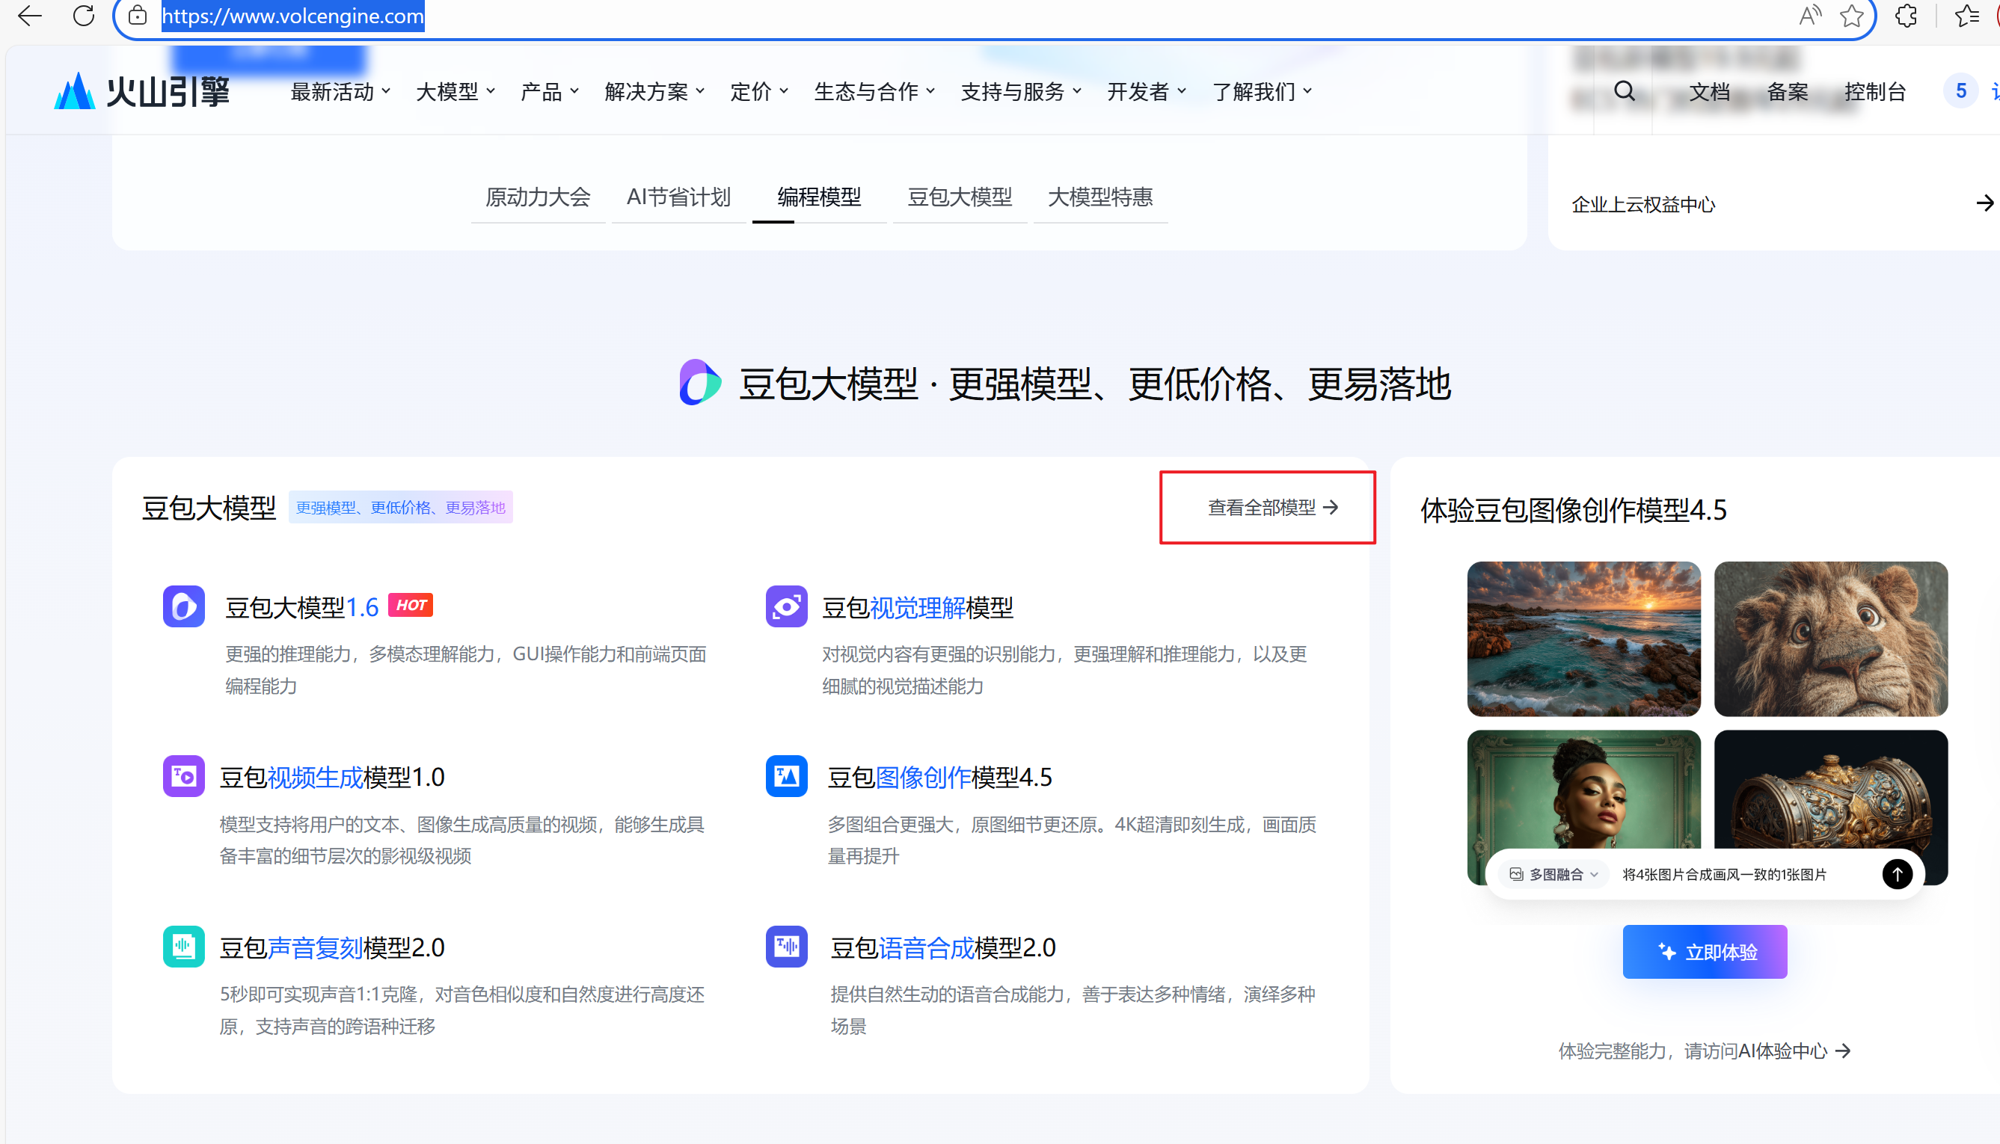Click the 豆包大模型1.6 model icon
The width and height of the screenshot is (2000, 1144).
coord(184,606)
